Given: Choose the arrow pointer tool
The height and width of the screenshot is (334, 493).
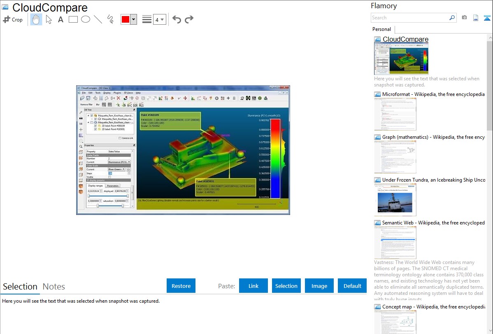Looking at the screenshot, I should tap(49, 19).
